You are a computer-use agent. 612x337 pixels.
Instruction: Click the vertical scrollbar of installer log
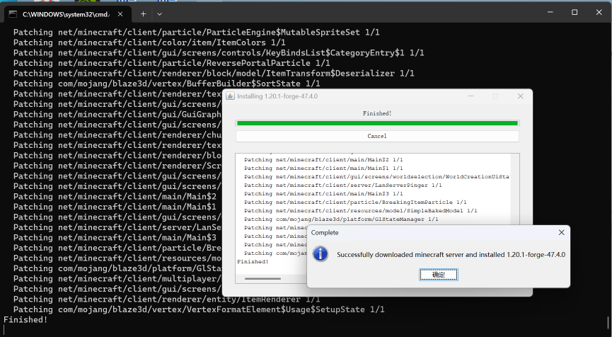[516, 189]
